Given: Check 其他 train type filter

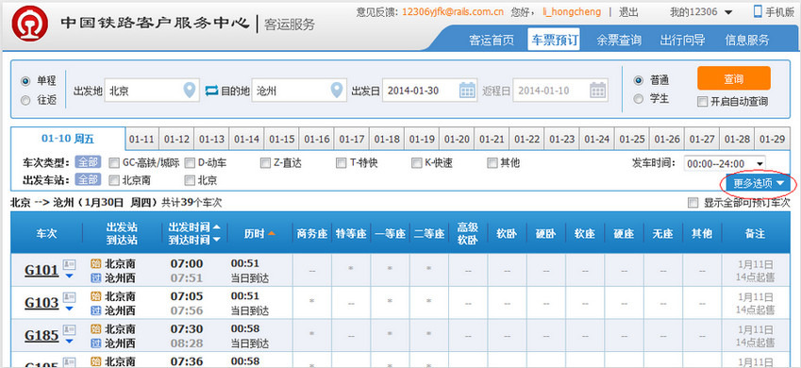Looking at the screenshot, I should [x=492, y=163].
